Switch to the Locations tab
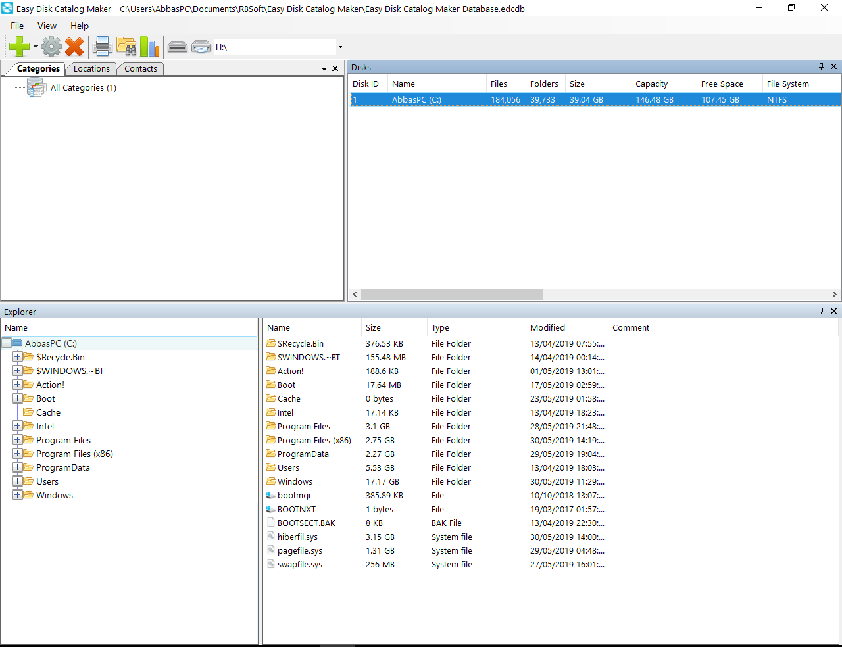Viewport: 842px width, 647px height. (91, 68)
